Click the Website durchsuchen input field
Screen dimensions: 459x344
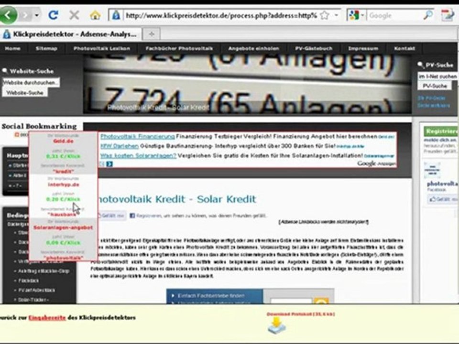pos(31,83)
